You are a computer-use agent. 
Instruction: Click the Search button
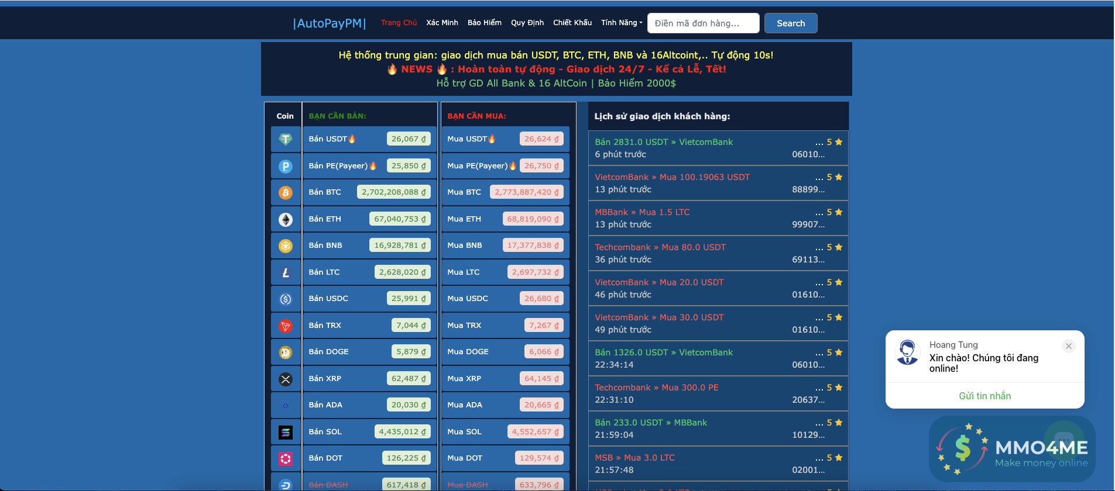pyautogui.click(x=791, y=23)
